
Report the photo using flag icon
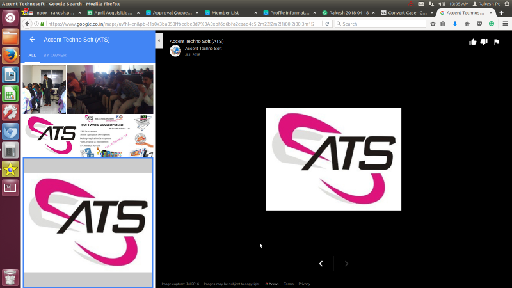(x=496, y=42)
